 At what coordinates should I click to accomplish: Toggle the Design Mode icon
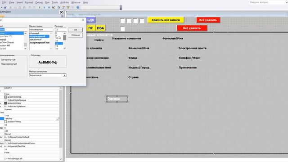click(x=54, y=7)
